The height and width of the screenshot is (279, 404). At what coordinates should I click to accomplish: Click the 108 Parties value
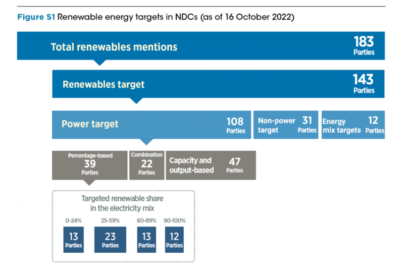tap(235, 125)
